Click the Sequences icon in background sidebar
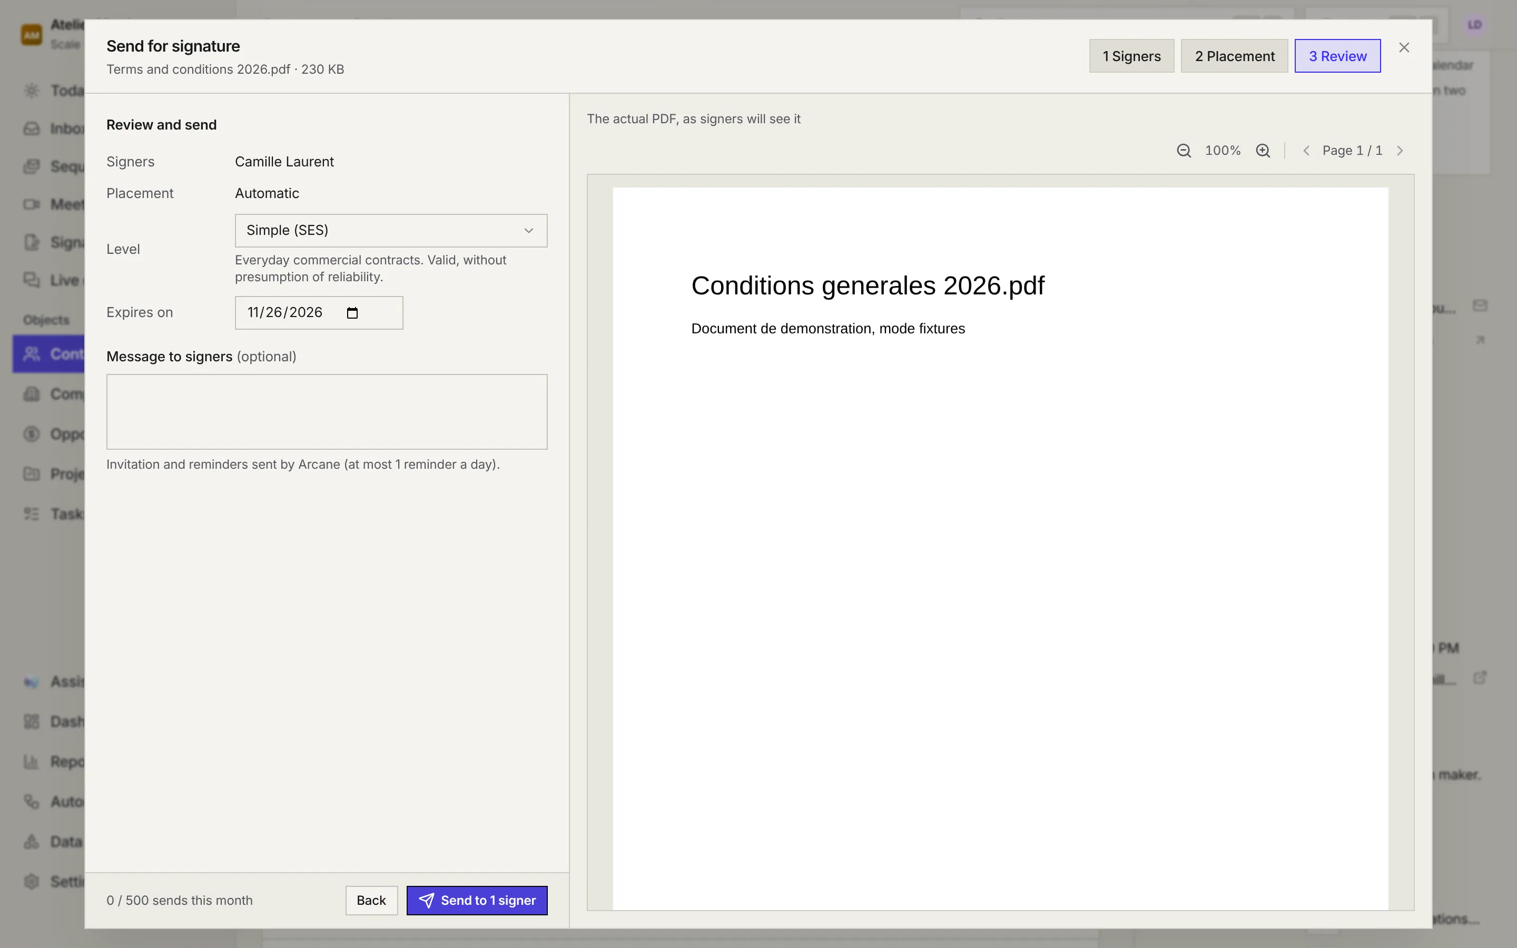The image size is (1517, 948). pos(32,166)
